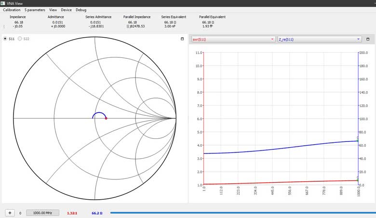This screenshot has height=218, width=376.
Task: Open the Z_re(S11) trace dropdown
Action: click(320, 40)
